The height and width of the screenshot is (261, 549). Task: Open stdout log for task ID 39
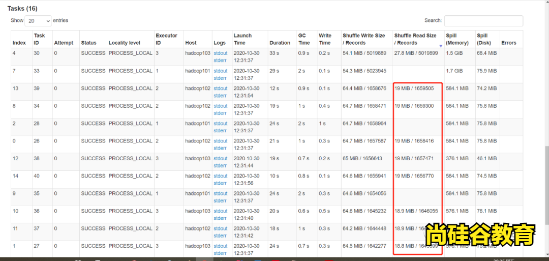click(220, 88)
